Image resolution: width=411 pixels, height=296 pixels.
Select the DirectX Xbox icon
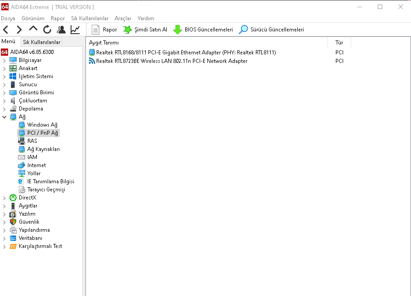click(13, 198)
